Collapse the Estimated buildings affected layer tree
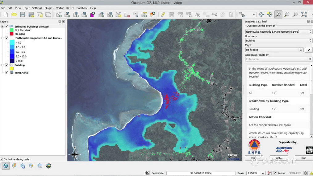 (x=2, y=26)
